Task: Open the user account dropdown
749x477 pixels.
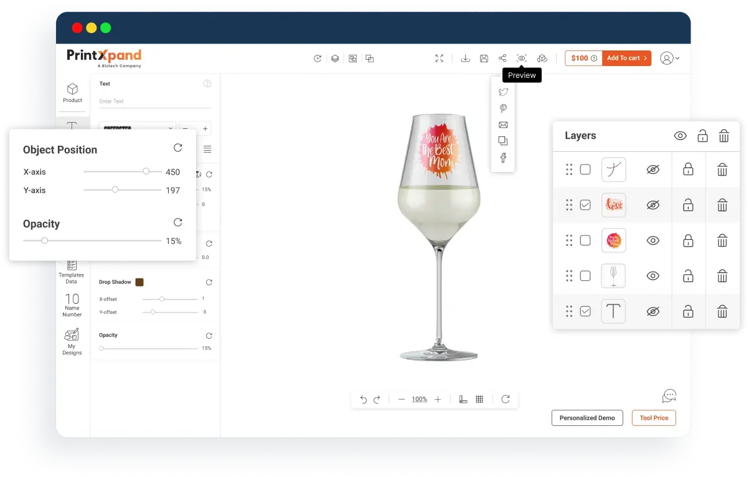Action: tap(669, 58)
